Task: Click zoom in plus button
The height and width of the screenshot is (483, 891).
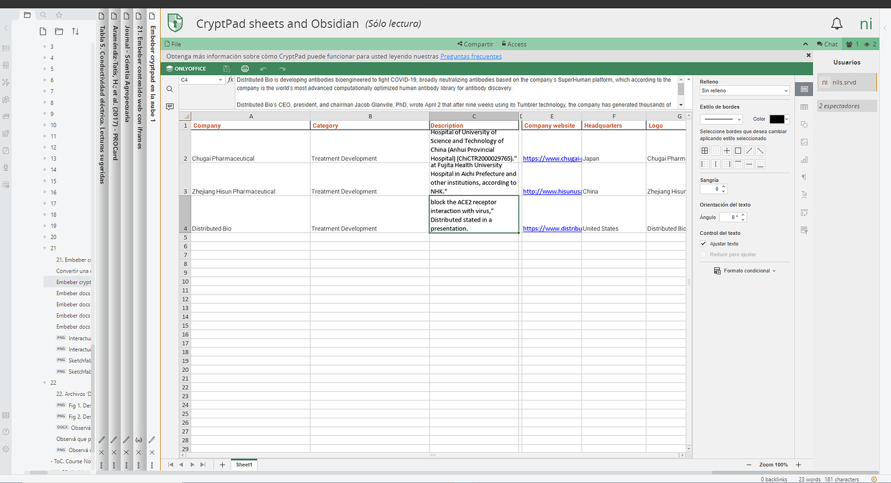Action: (799, 465)
